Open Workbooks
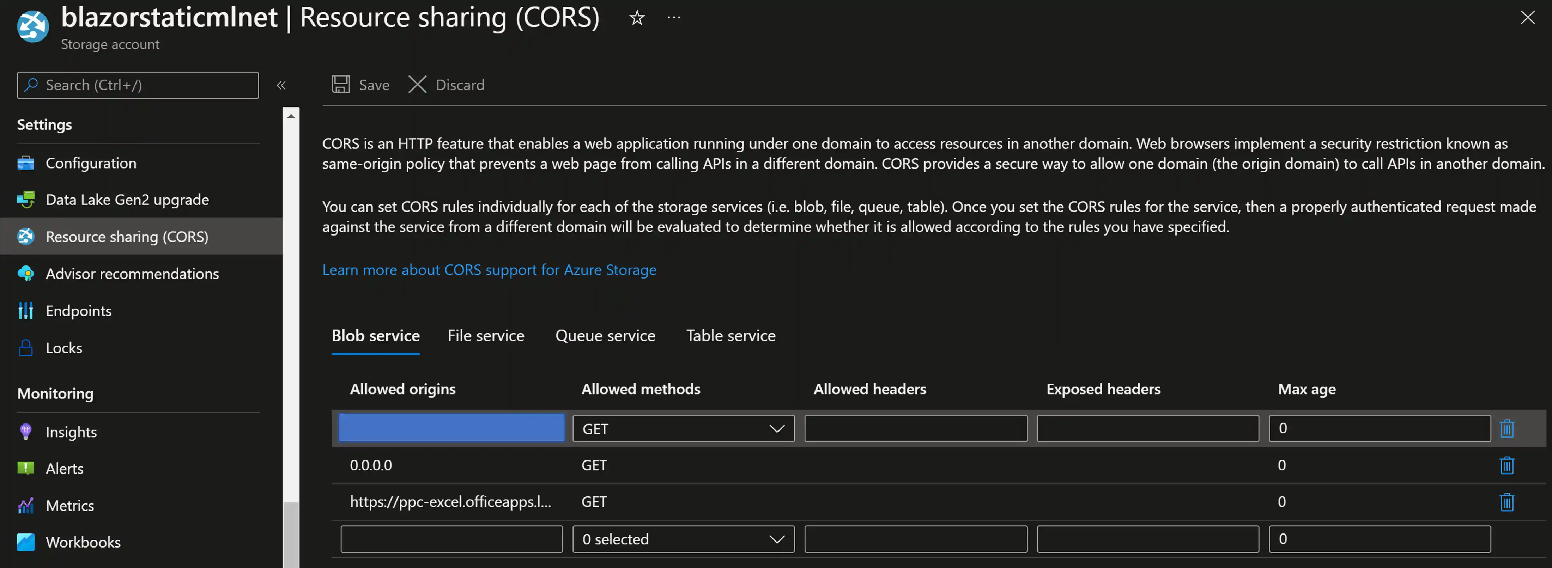This screenshot has width=1552, height=568. [x=83, y=542]
